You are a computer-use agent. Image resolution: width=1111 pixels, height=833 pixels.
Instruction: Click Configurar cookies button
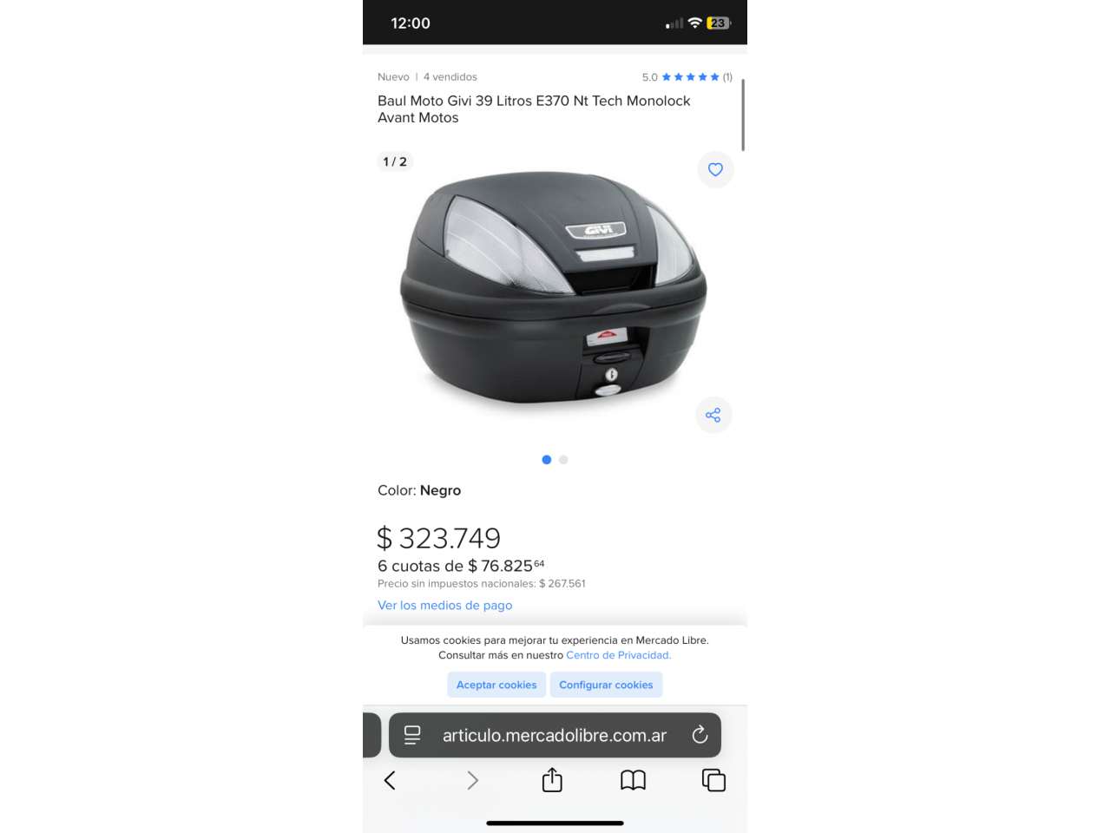point(606,685)
